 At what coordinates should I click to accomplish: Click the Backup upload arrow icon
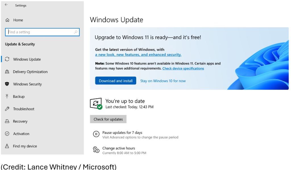pyautogui.click(x=7, y=96)
